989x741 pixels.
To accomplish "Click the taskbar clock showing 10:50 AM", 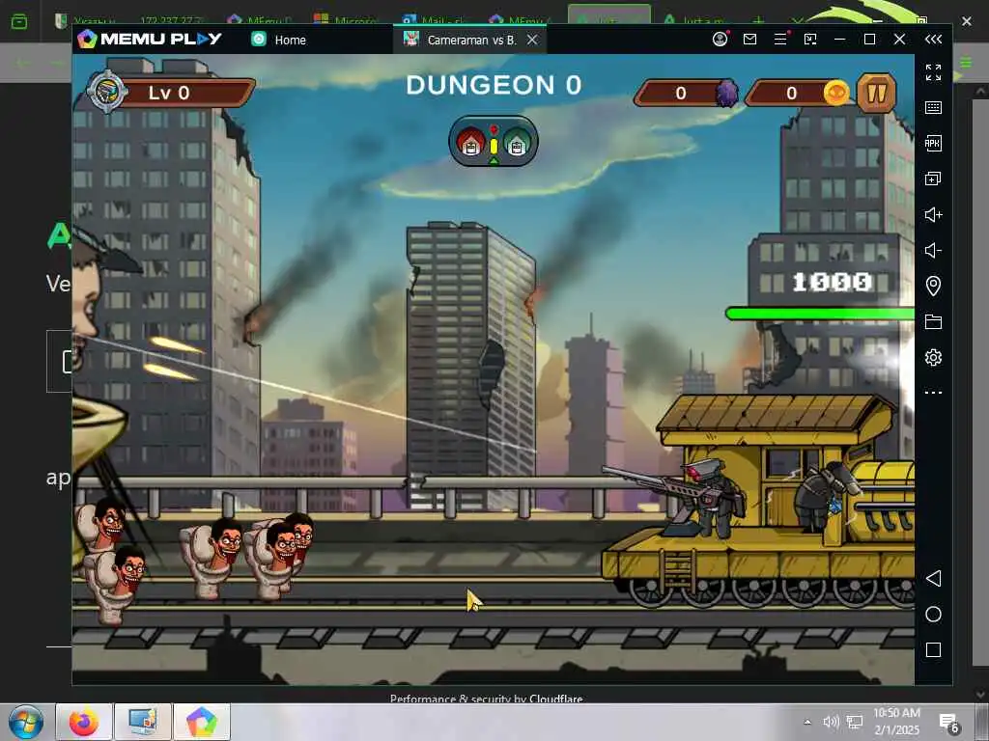I will click(x=896, y=722).
